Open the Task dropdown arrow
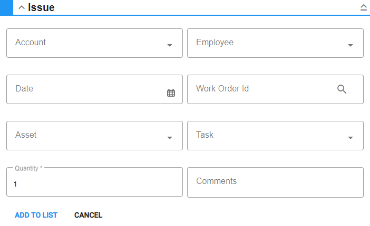 [350, 138]
